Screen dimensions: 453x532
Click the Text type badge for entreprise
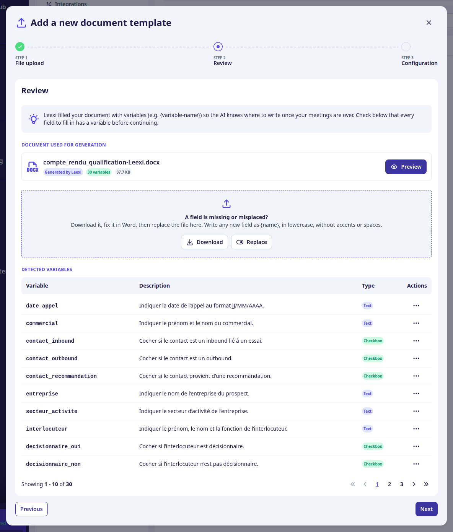pyautogui.click(x=368, y=394)
